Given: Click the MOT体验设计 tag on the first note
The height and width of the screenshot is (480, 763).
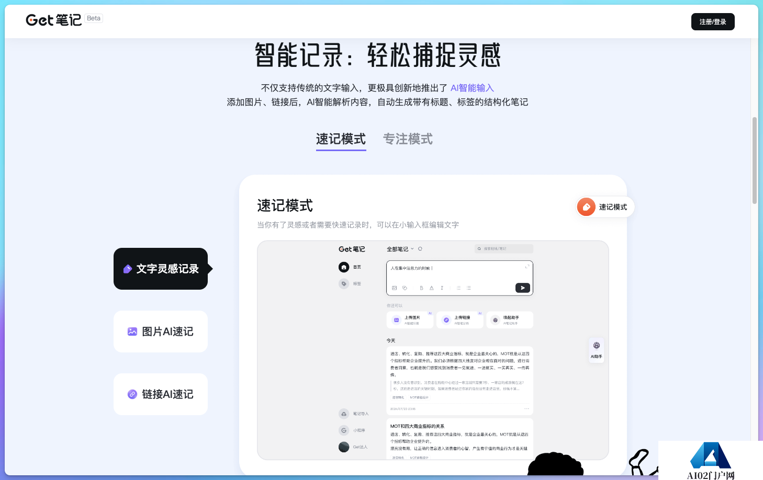Looking at the screenshot, I should (x=419, y=397).
